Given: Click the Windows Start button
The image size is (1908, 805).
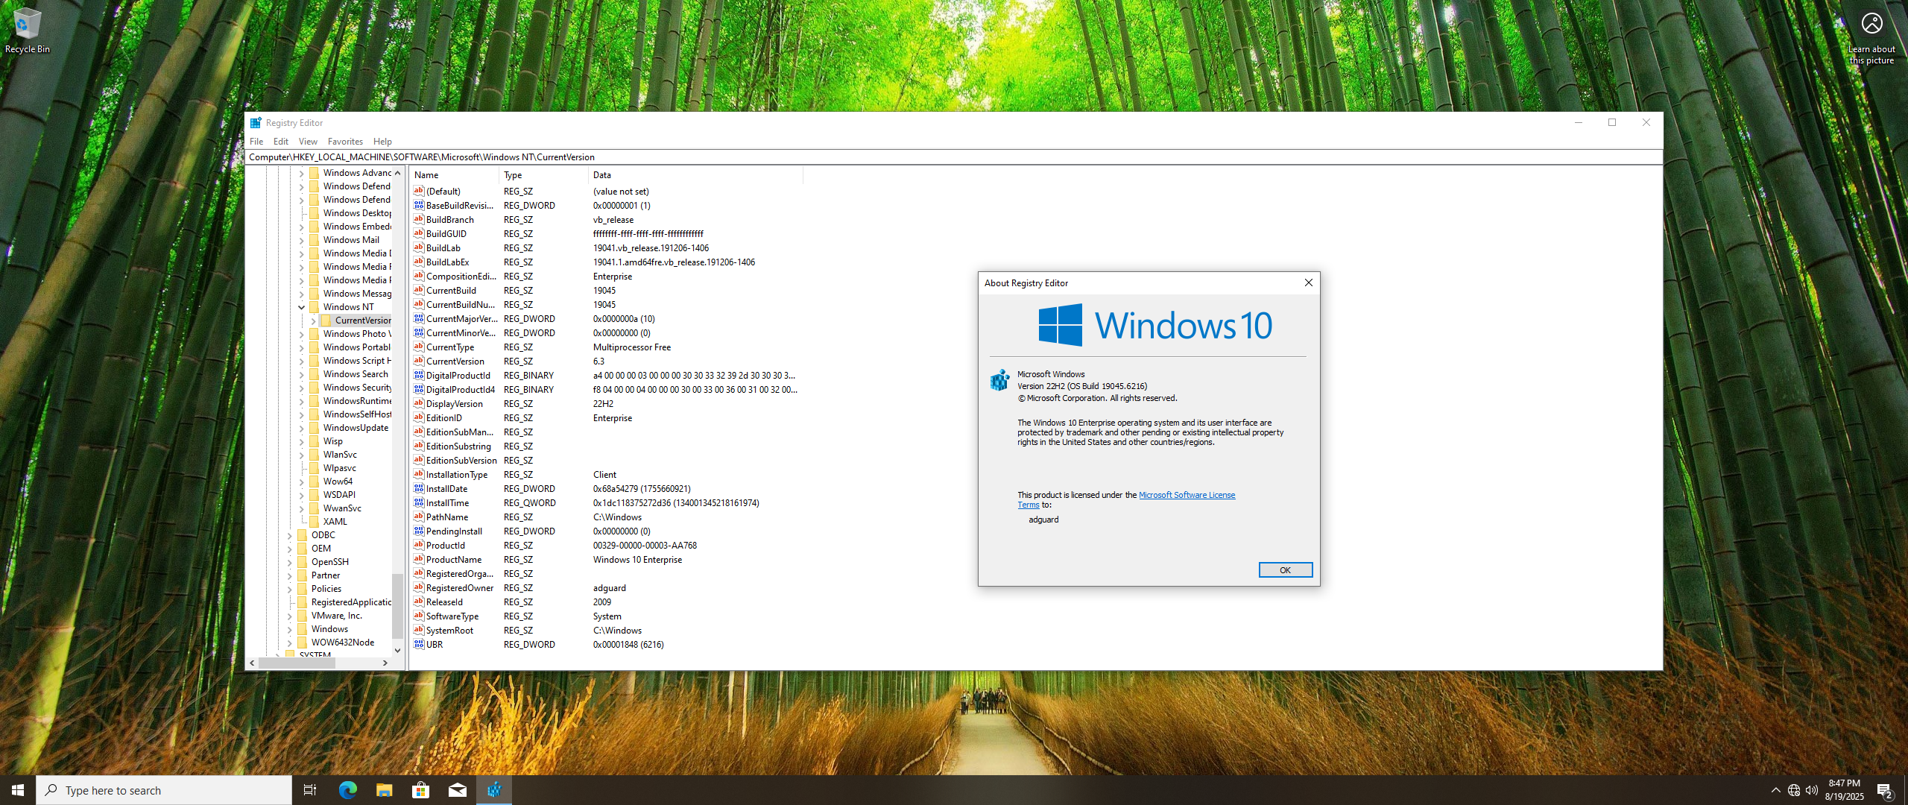Looking at the screenshot, I should tap(18, 790).
